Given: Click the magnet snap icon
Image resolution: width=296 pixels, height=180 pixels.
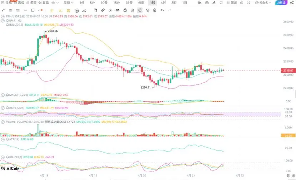Looking at the screenshot, I should [x=140, y=10].
